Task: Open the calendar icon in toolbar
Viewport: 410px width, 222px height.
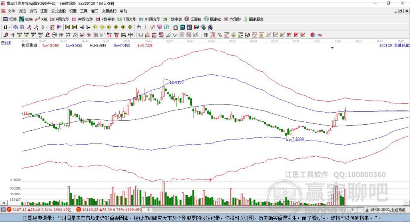Action: click(175, 27)
